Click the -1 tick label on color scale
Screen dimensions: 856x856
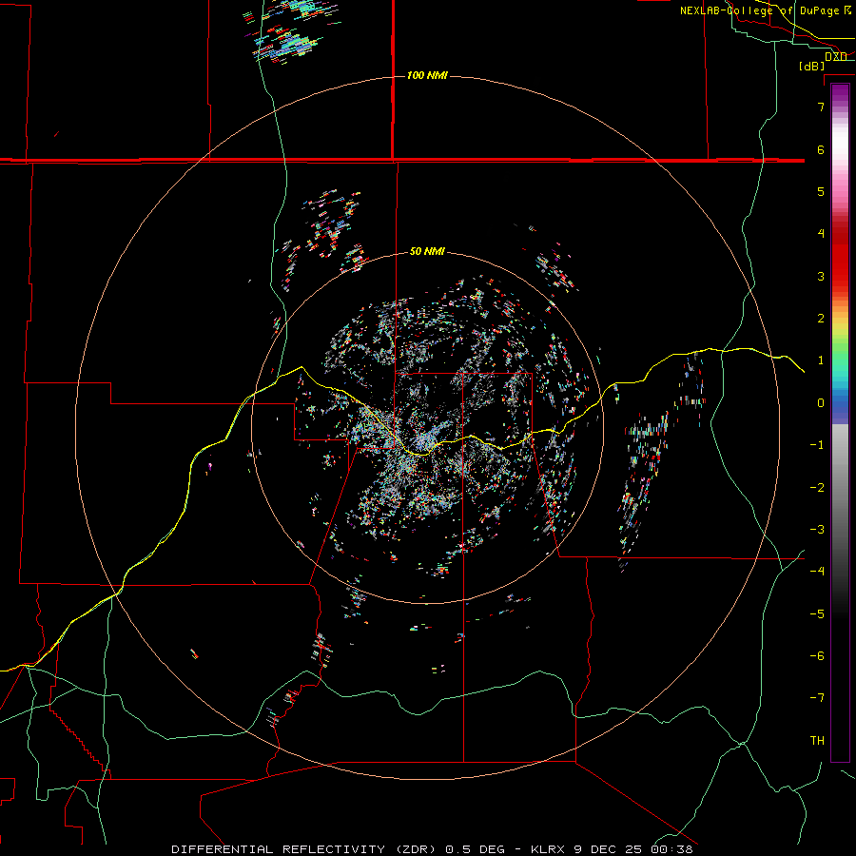[x=817, y=445]
